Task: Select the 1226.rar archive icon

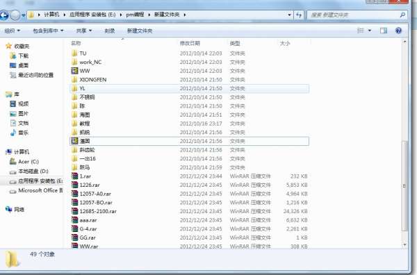Action: coord(75,185)
